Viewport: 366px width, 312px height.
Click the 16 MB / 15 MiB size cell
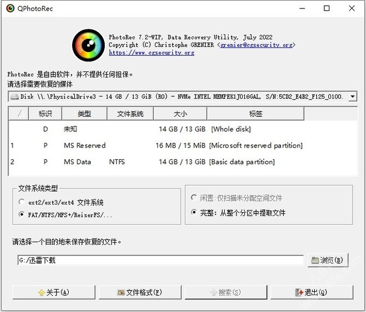point(180,145)
